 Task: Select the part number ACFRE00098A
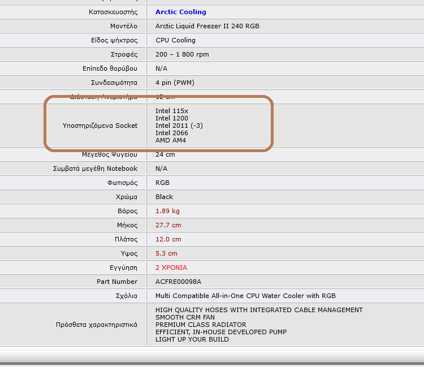click(178, 282)
